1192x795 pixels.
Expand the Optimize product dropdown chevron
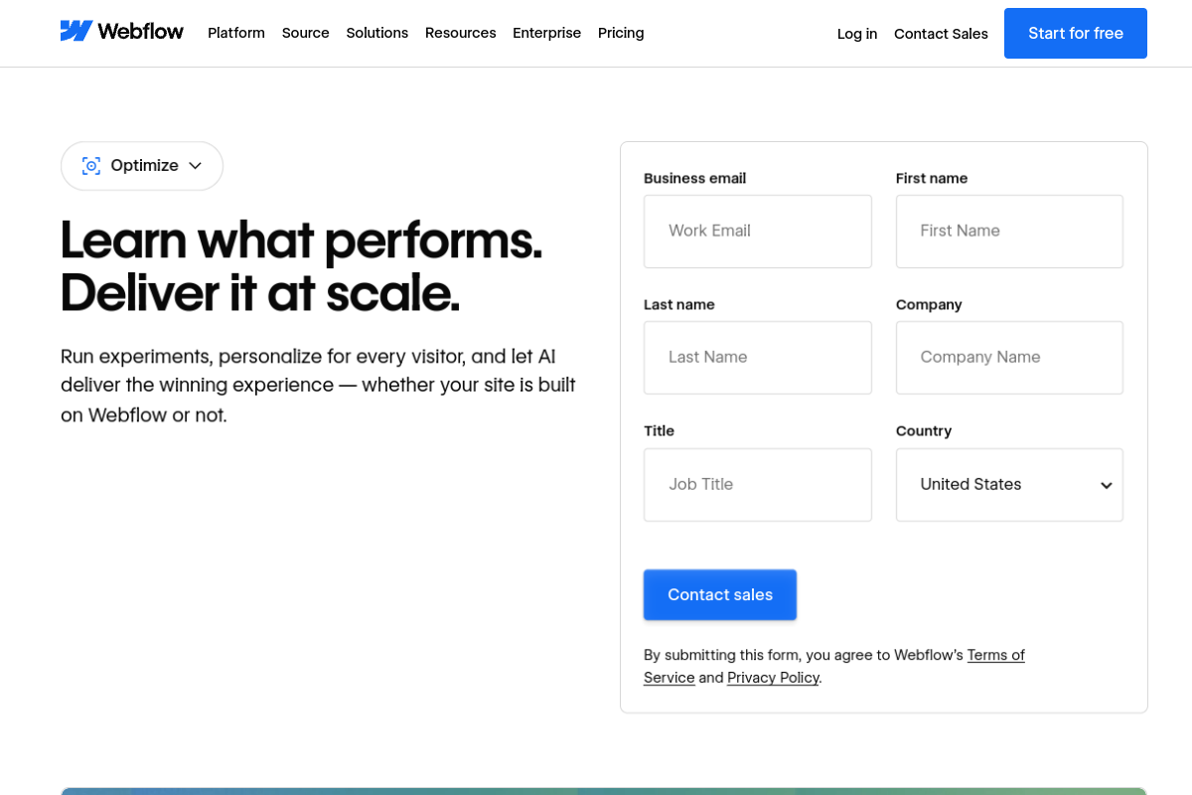(x=196, y=166)
